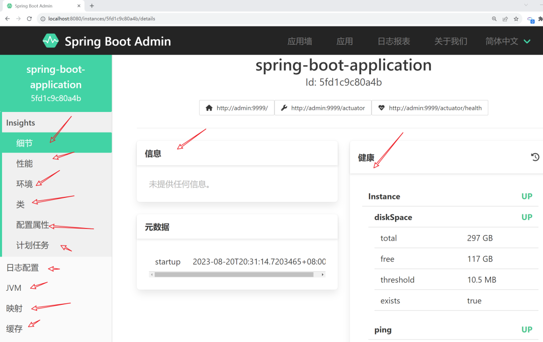Go forward using browser forward arrow
The height and width of the screenshot is (342, 543).
pyautogui.click(x=19, y=19)
